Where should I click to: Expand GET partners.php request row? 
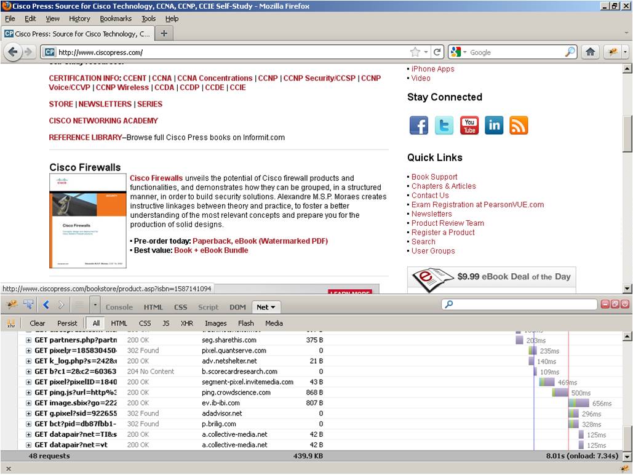tap(28, 340)
